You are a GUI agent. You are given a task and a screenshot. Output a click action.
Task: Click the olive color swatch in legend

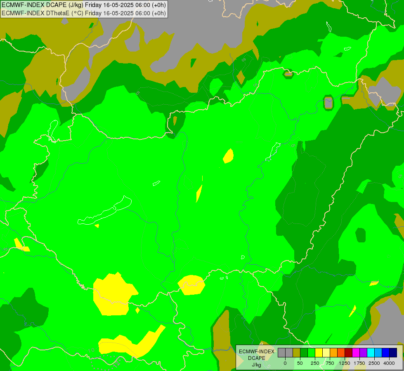coord(297,353)
